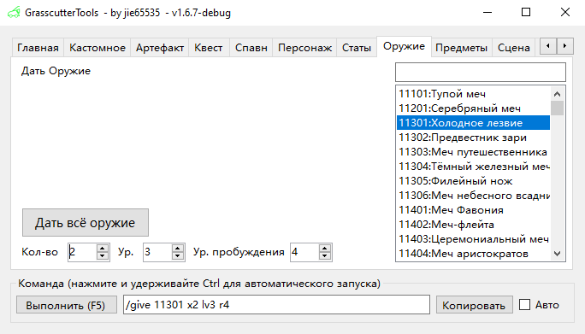
Task: Maximize the GrasscutterTools window
Action: (526, 12)
